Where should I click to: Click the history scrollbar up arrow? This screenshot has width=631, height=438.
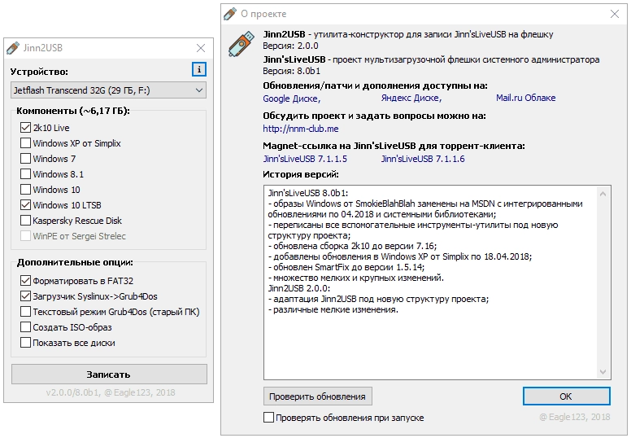coord(603,195)
